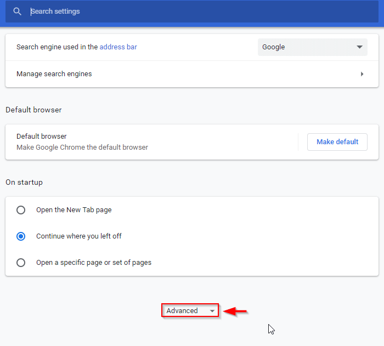
Task: Click the arrow on the Google combo box
Action: coord(360,47)
